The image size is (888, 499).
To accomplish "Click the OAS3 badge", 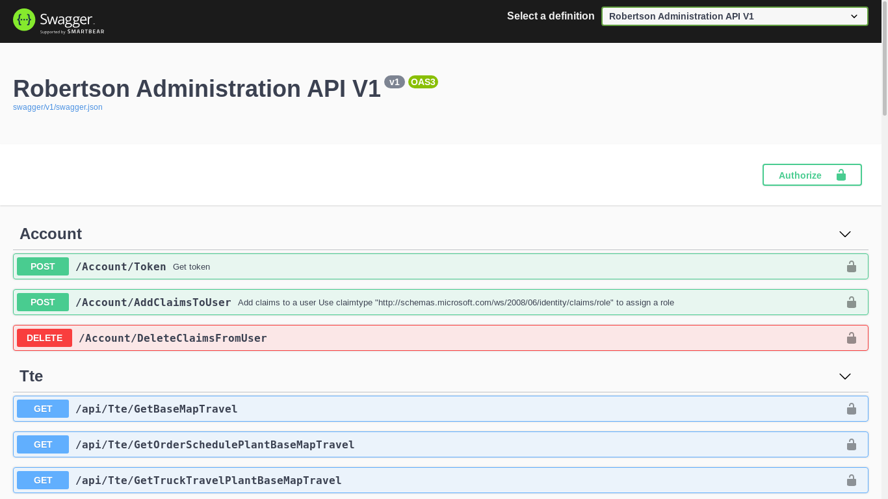I will point(423,82).
